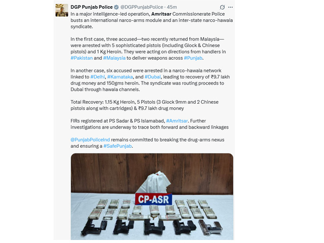Open the #Delhi hashtag
The width and height of the screenshot is (324, 243).
98,77
